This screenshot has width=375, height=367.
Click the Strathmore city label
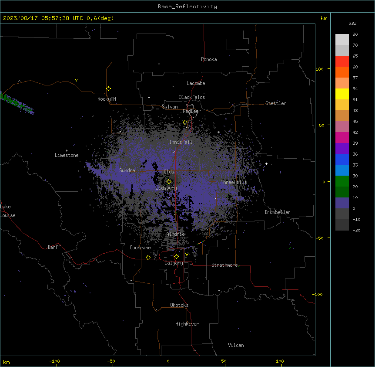pos(224,265)
